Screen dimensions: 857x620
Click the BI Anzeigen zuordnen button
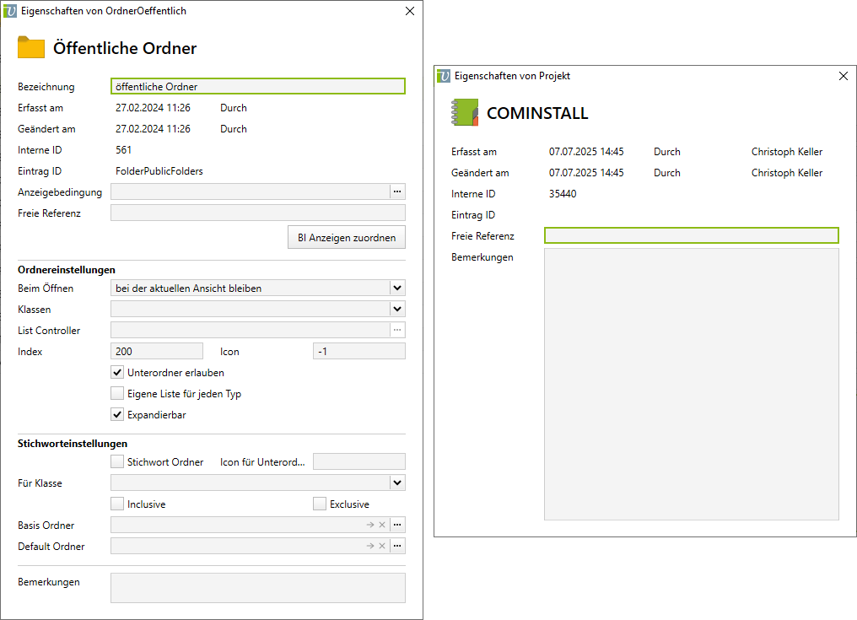click(x=346, y=238)
